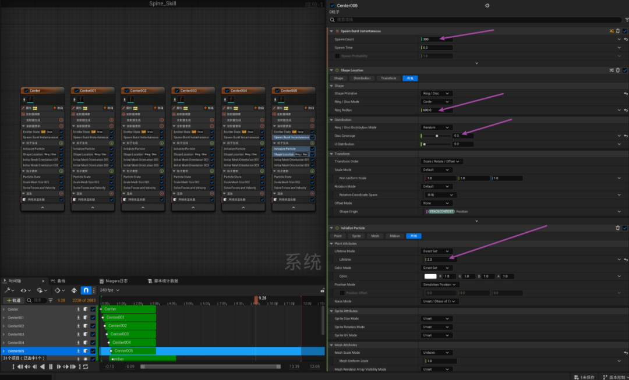Collapse the Distribution category

click(x=331, y=120)
